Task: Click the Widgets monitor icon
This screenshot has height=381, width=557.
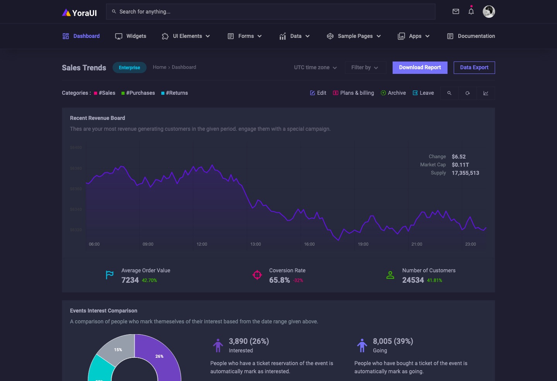Action: [x=119, y=36]
